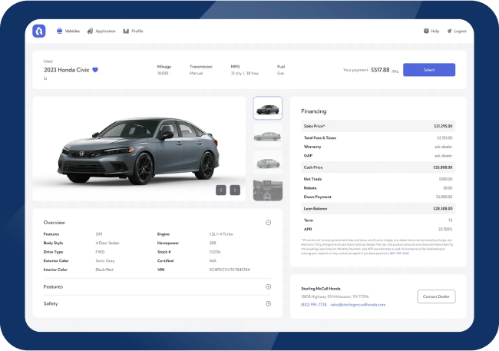Click the dealer address on Highway 59 N
This screenshot has width=499, height=351.
tap(335, 296)
